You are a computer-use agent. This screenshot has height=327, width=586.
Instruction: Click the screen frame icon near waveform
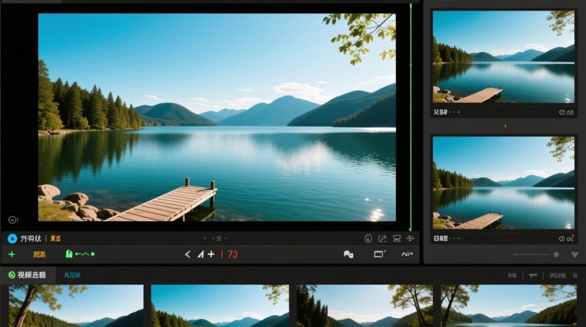pos(380,254)
